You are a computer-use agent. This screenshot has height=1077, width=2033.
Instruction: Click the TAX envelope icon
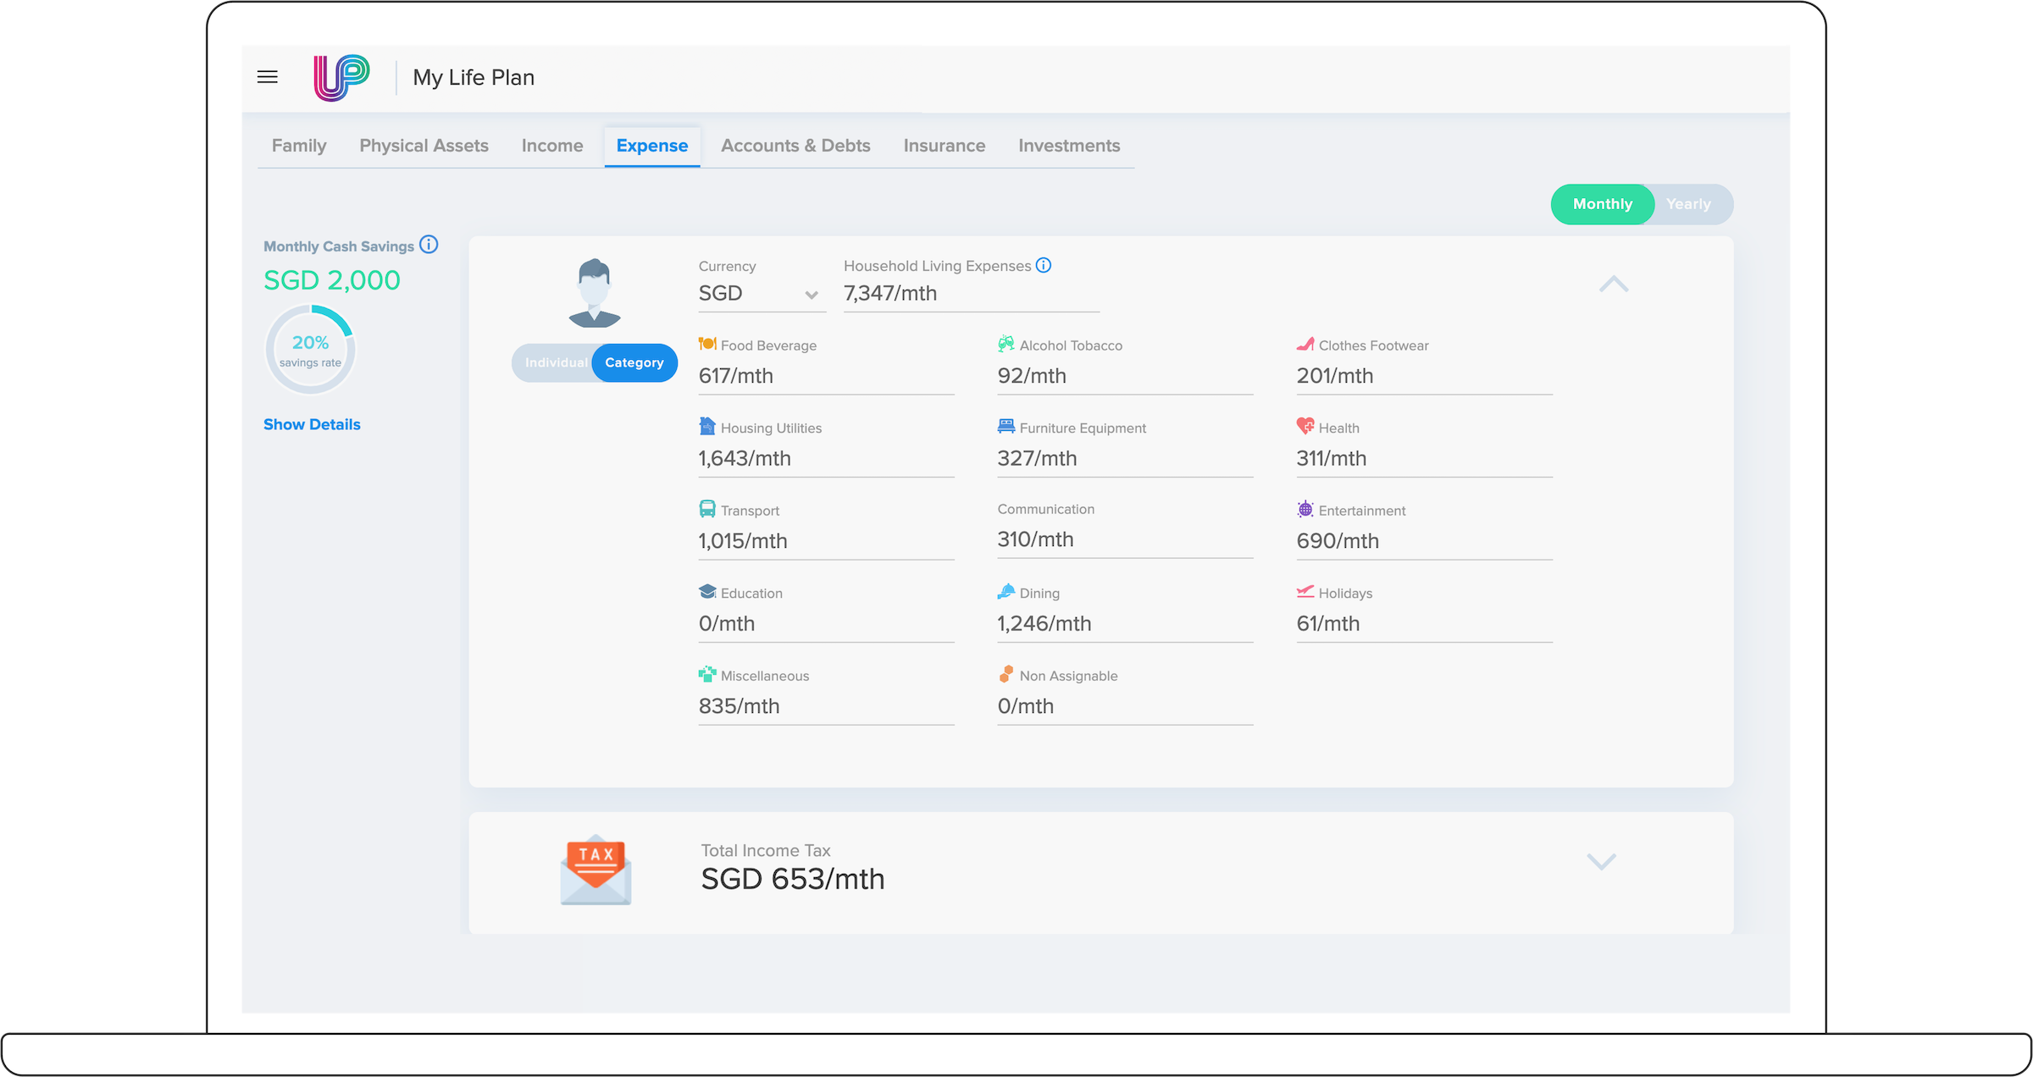595,870
